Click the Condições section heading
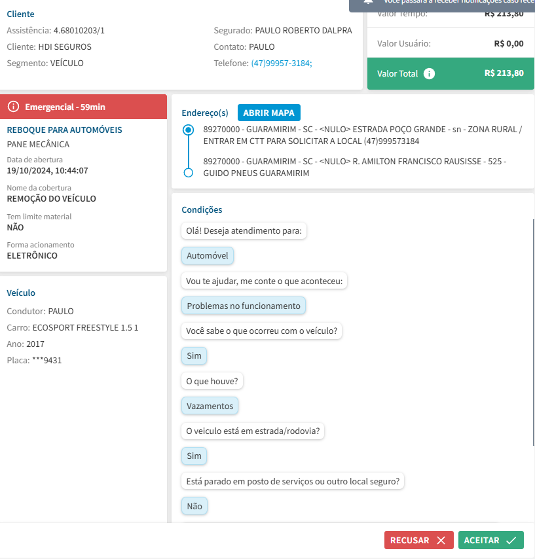This screenshot has width=535, height=559. click(202, 209)
